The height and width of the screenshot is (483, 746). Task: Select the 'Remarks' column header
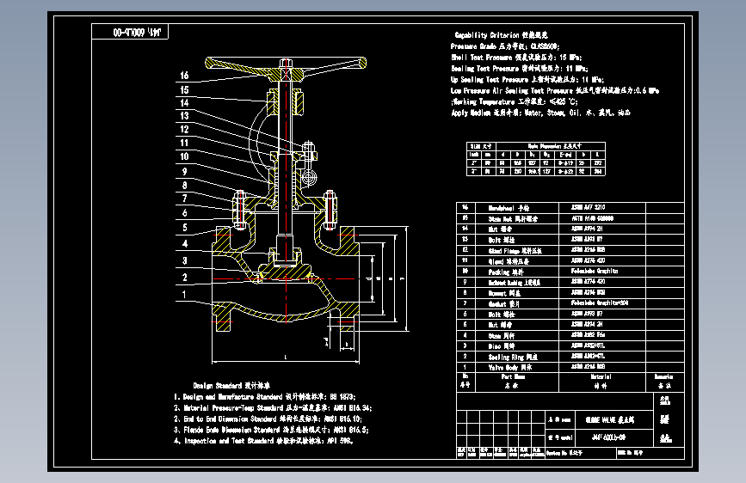click(663, 382)
